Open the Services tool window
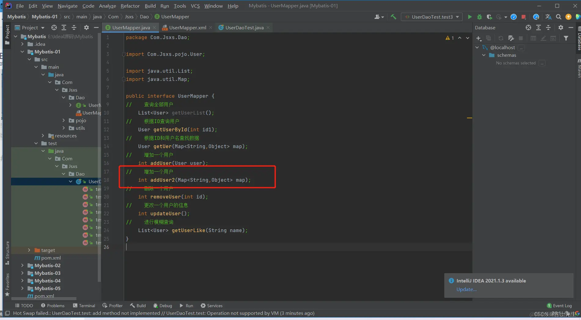The image size is (581, 320). click(211, 306)
